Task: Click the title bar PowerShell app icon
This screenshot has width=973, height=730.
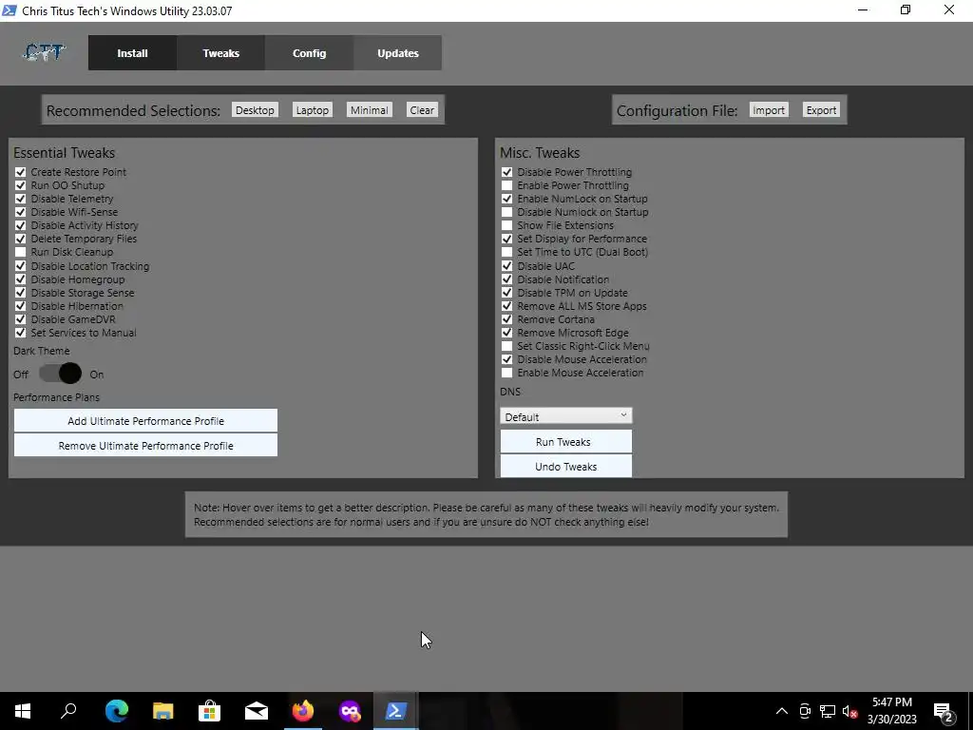Action: [x=10, y=10]
